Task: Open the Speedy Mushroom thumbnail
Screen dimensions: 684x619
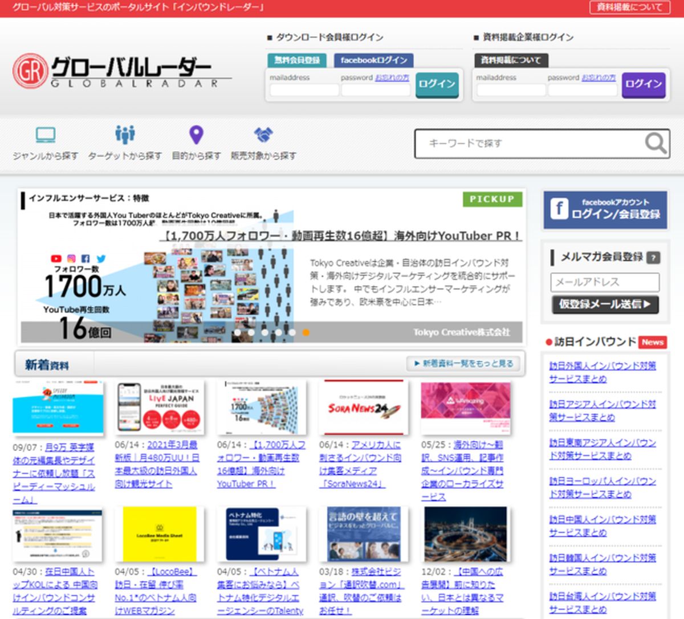Action: click(58, 408)
